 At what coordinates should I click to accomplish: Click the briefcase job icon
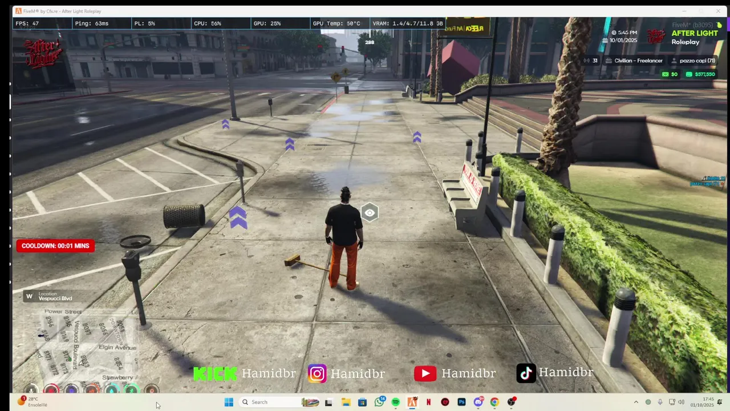pos(609,61)
